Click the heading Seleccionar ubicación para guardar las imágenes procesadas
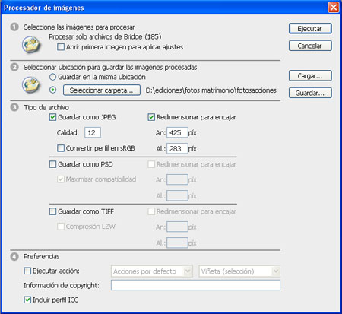Screen dimensions: 342x314 tap(110, 67)
